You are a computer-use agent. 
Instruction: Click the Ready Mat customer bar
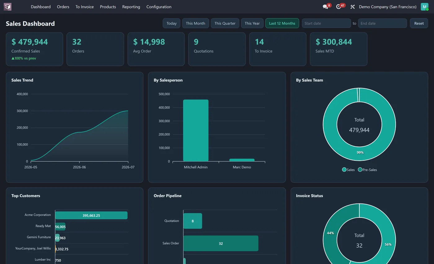tap(60, 227)
